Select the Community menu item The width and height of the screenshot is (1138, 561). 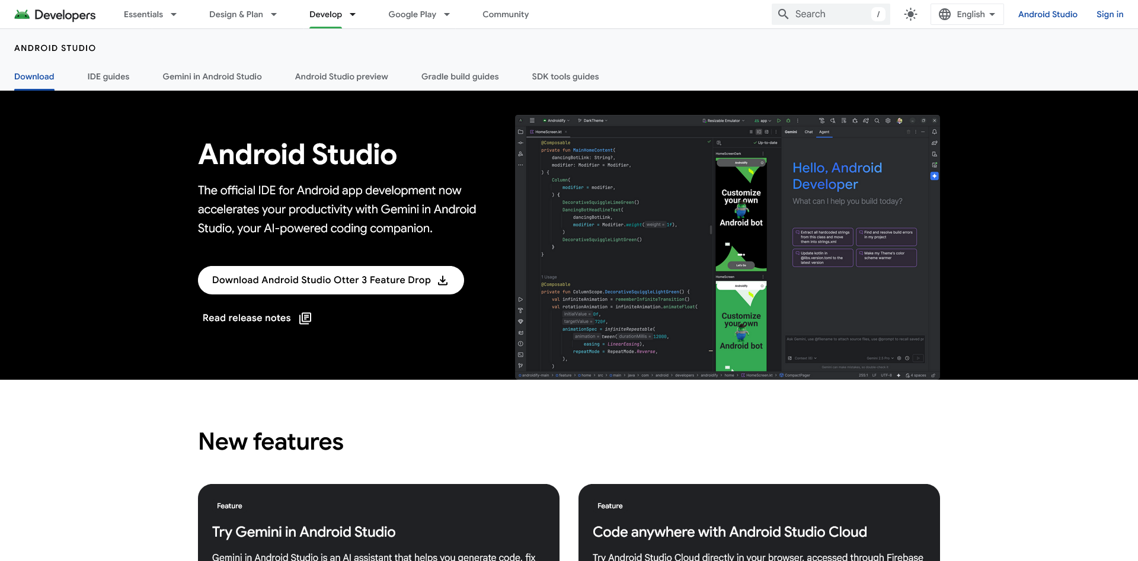click(x=506, y=14)
